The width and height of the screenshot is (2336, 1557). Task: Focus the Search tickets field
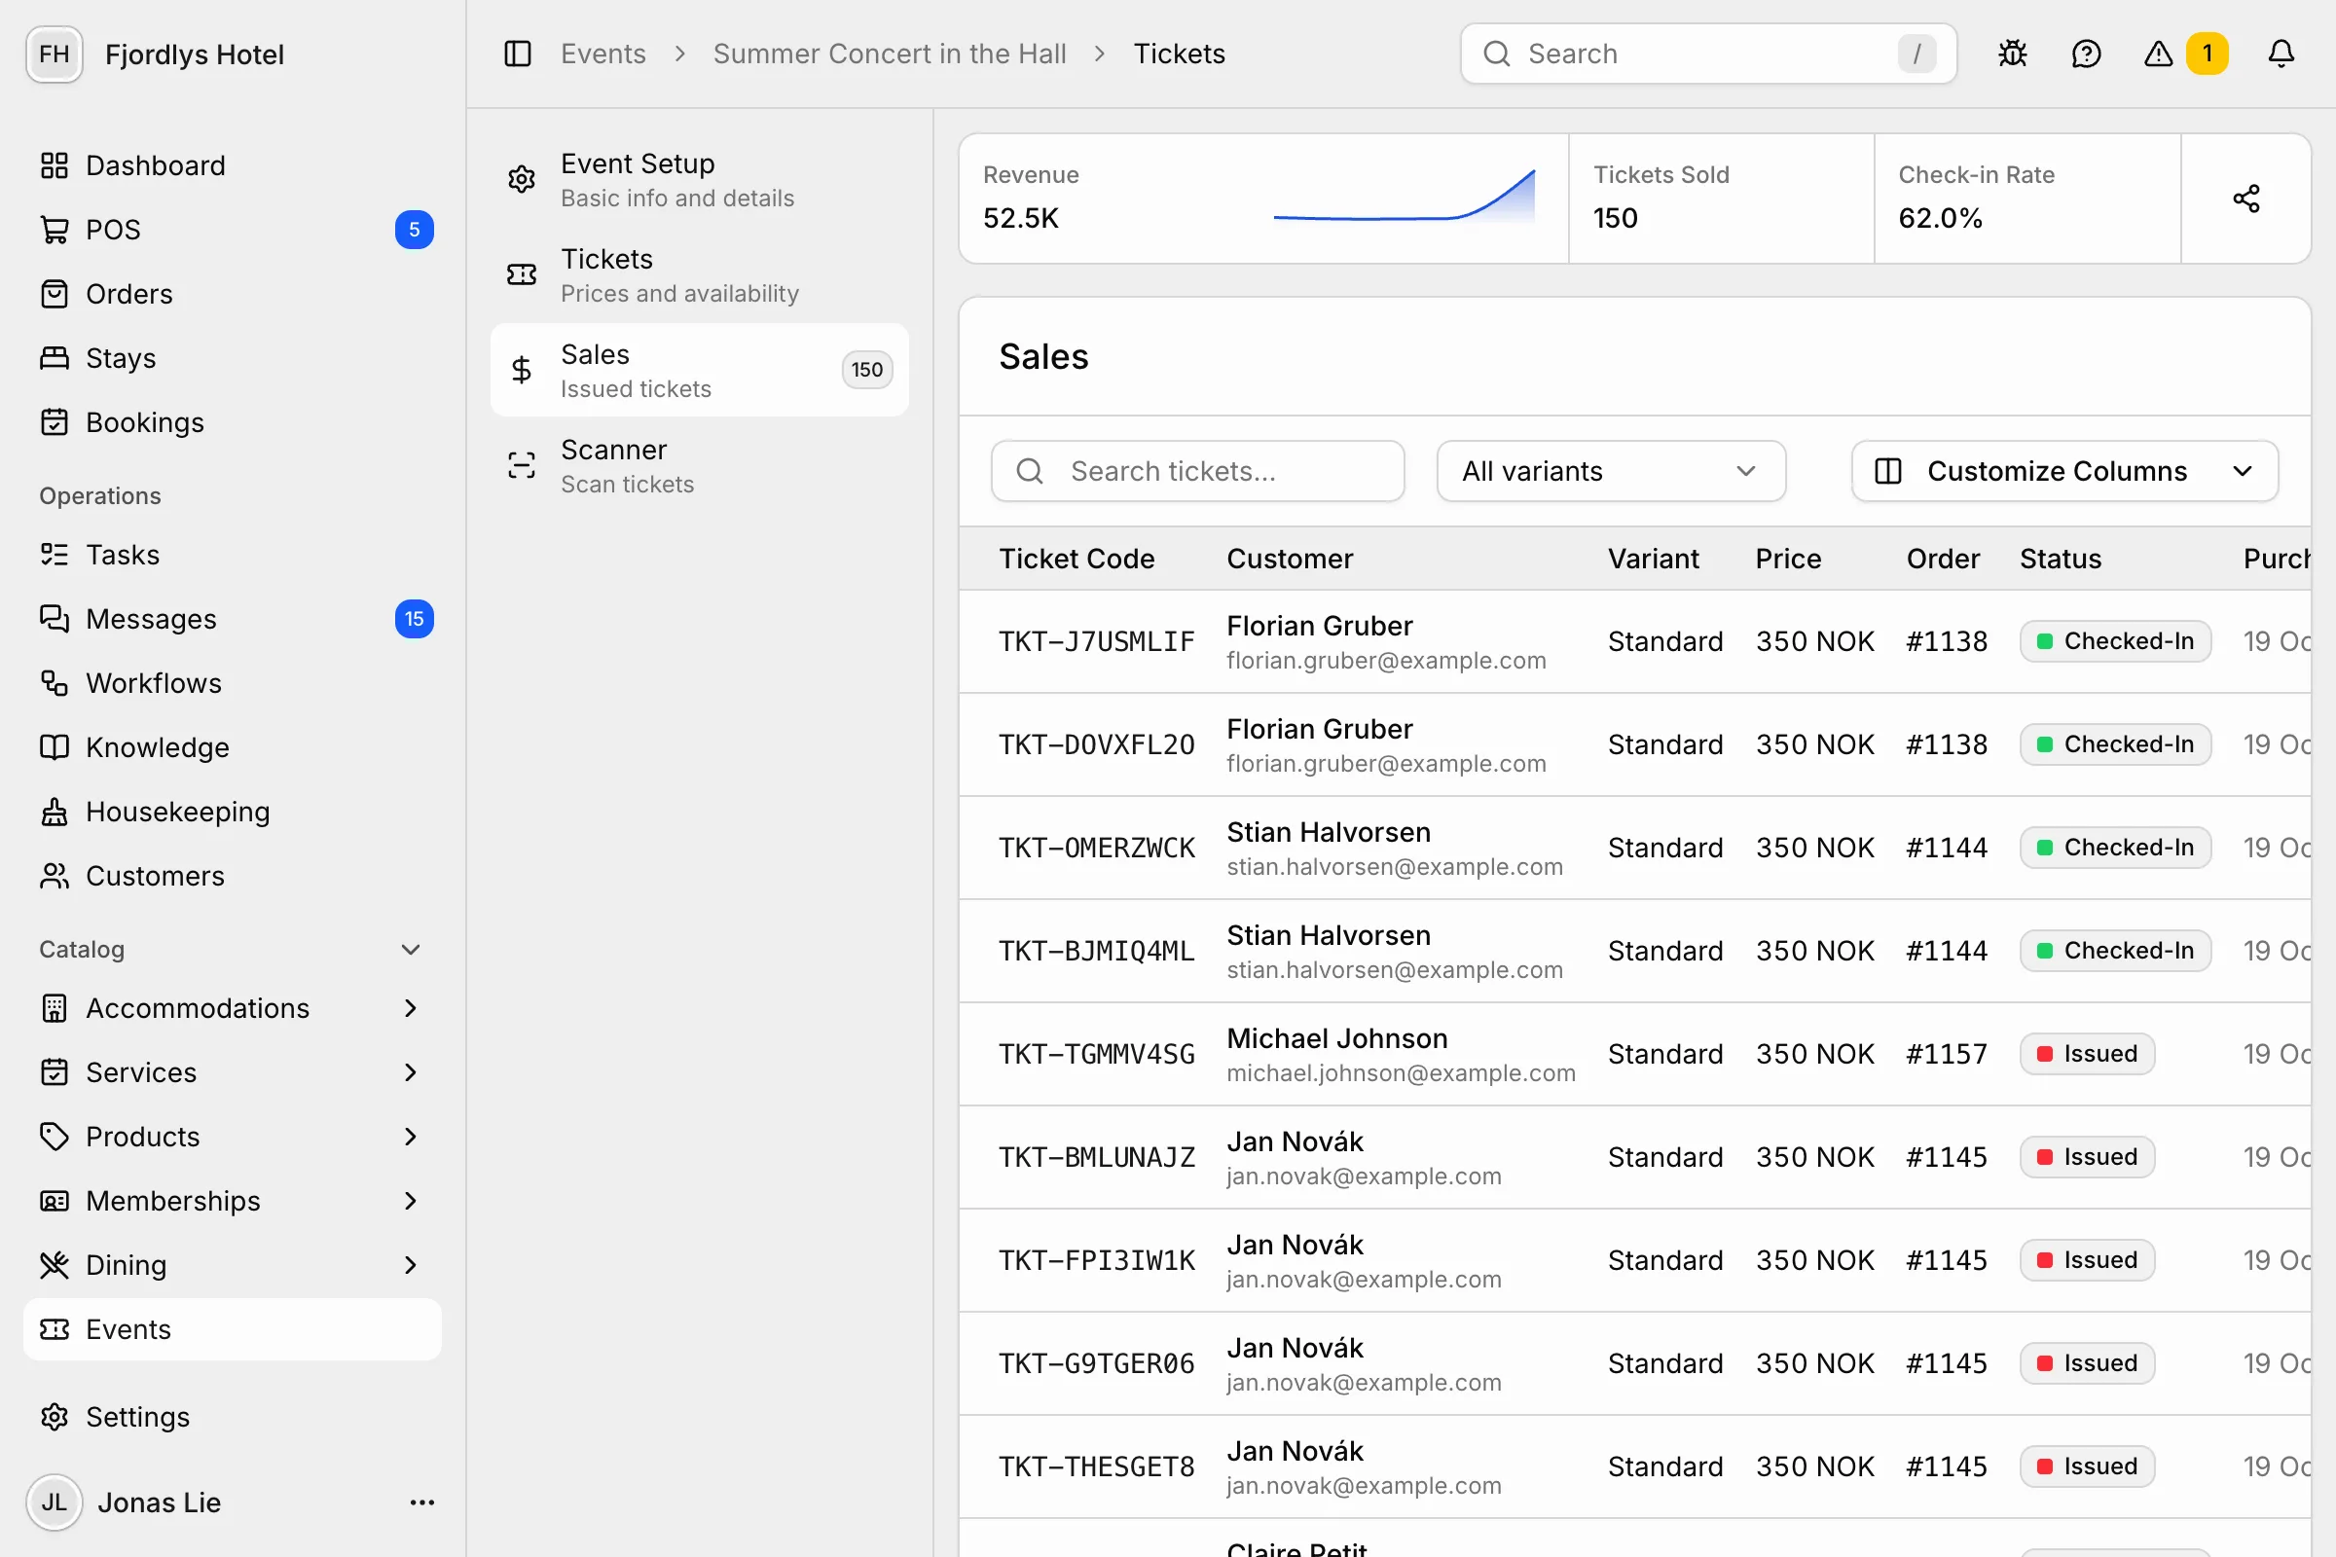point(1197,471)
